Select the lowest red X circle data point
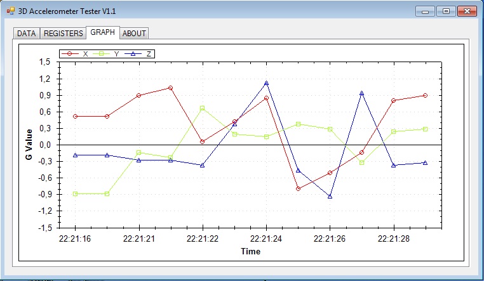 click(x=298, y=189)
